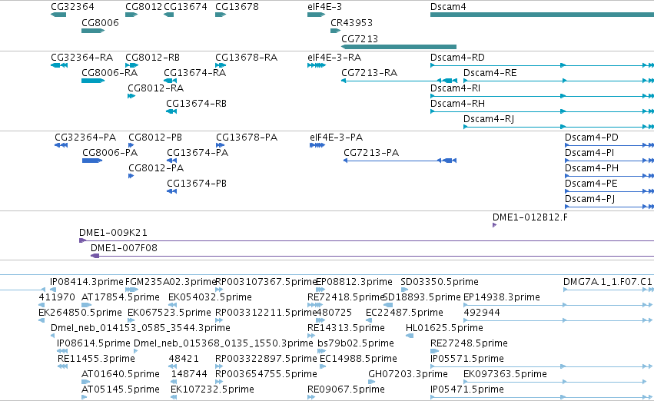
Task: Select clone DME1-007F08 label
Action: 124,248
